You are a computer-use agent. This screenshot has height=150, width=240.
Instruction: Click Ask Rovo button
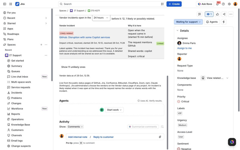[205, 4]
